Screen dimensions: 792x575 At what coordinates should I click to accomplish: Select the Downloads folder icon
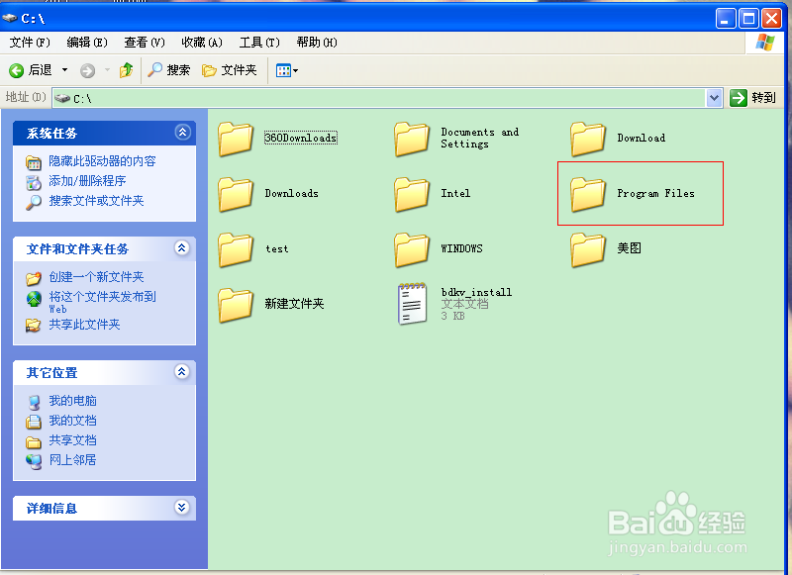coord(236,194)
